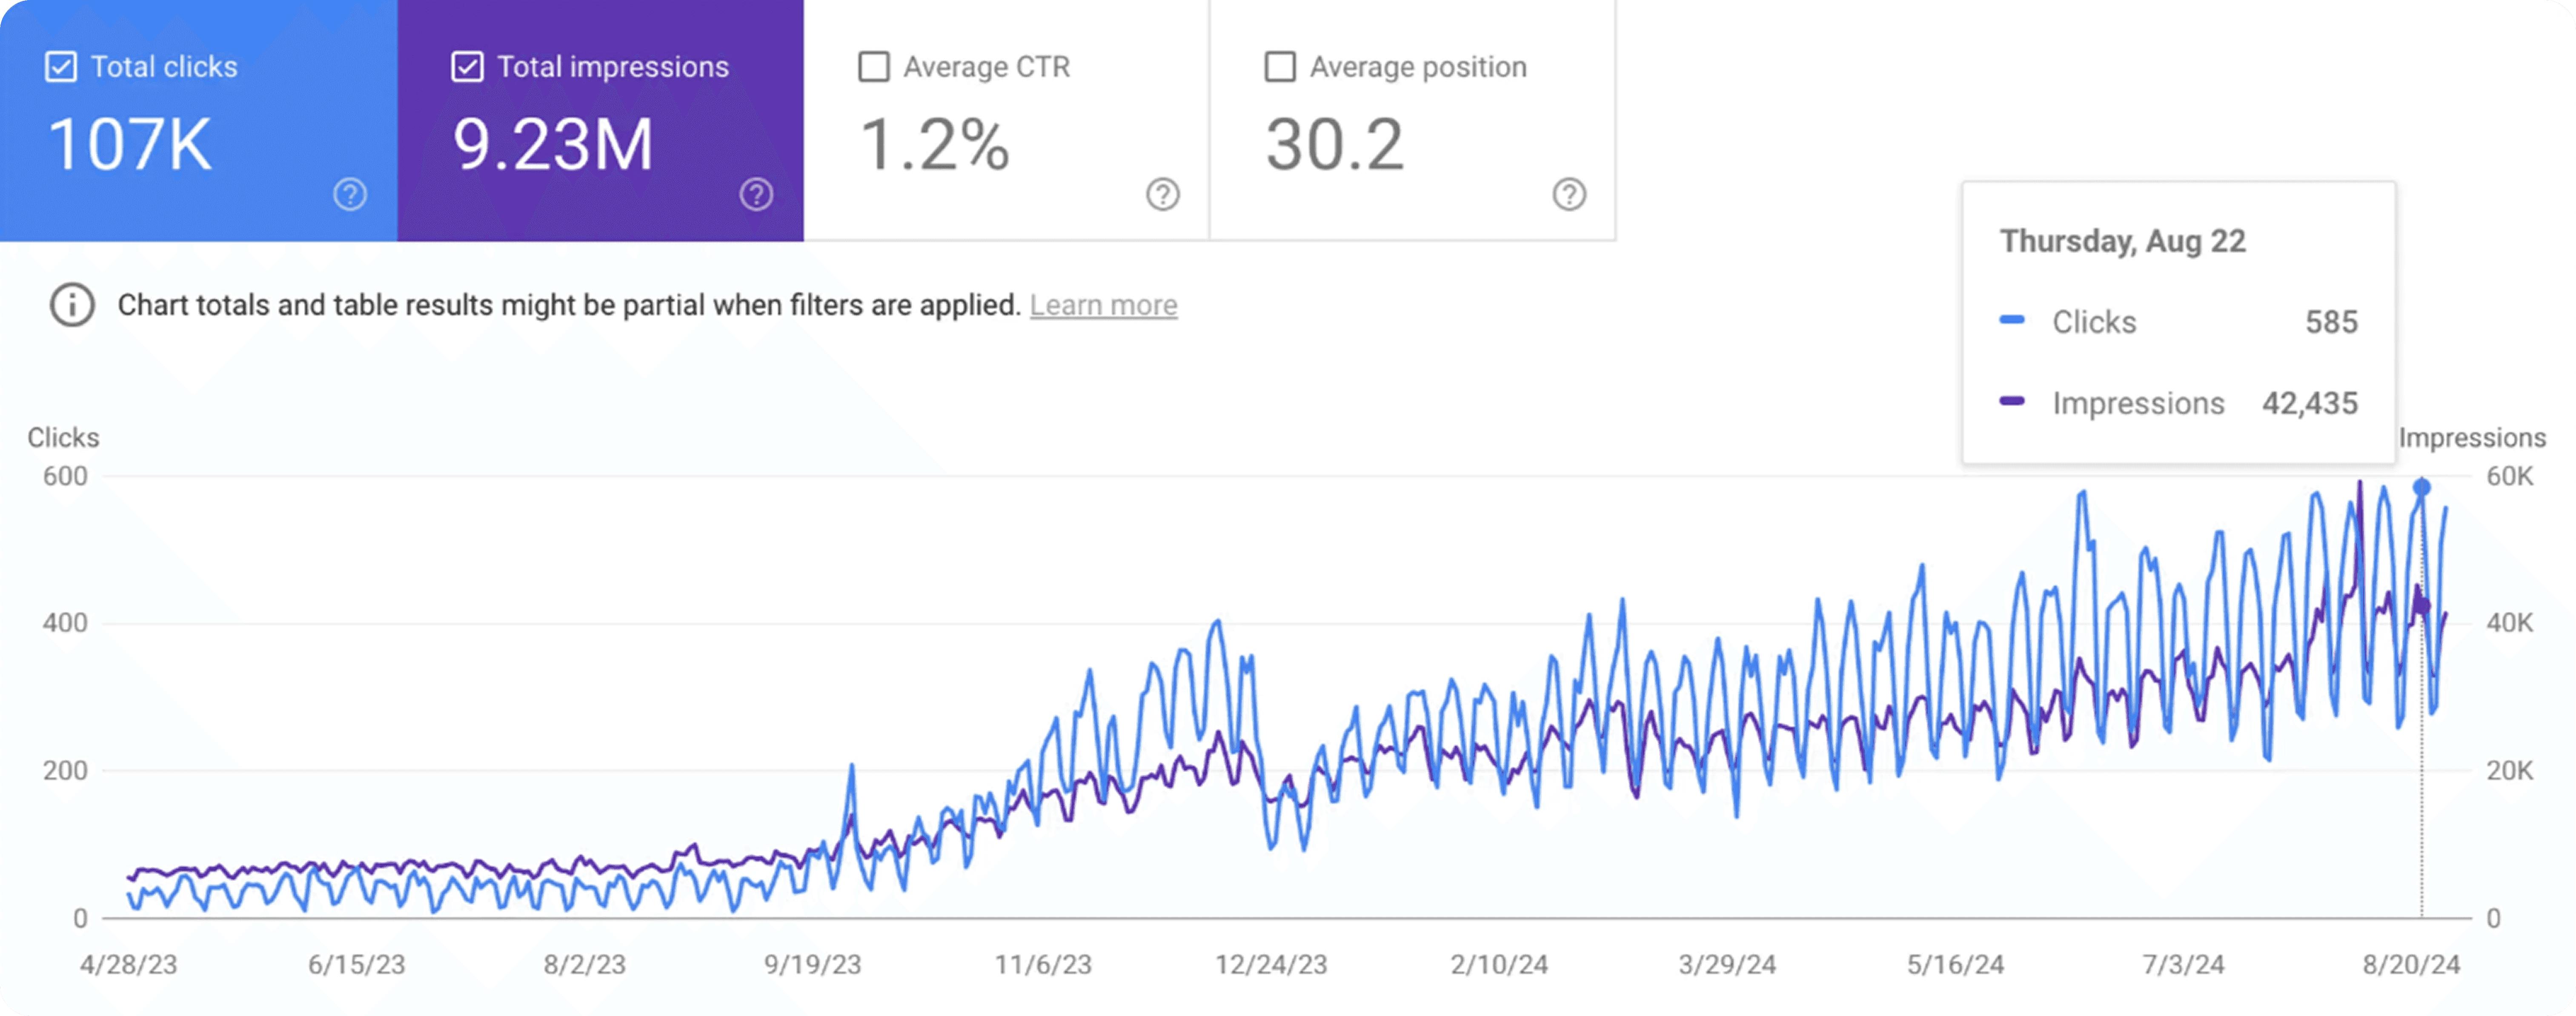Click the info icon beside chart notice
This screenshot has height=1016, width=2576.
click(x=72, y=305)
